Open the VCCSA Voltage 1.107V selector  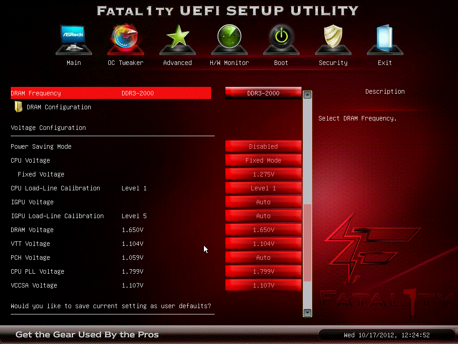point(263,285)
